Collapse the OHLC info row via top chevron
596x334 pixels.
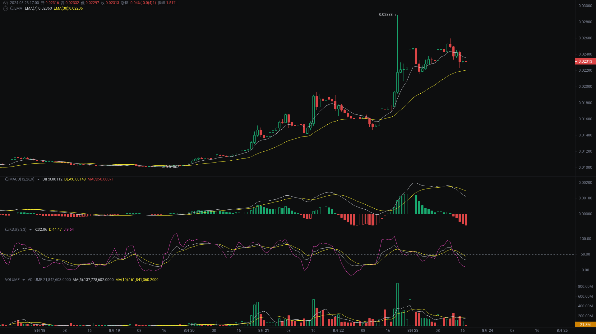[5, 3]
